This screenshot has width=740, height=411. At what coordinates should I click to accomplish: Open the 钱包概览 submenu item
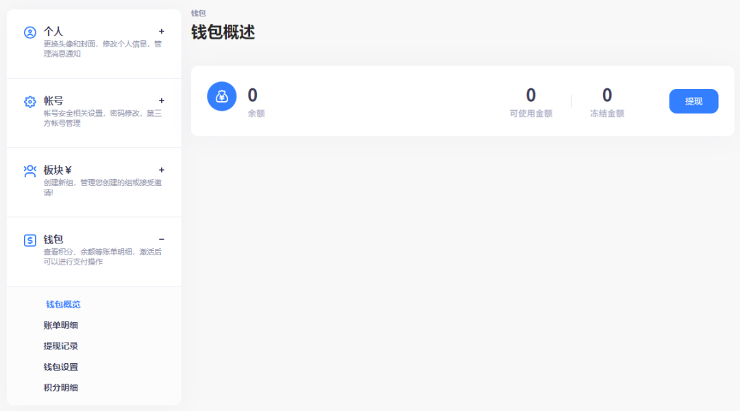pyautogui.click(x=63, y=304)
